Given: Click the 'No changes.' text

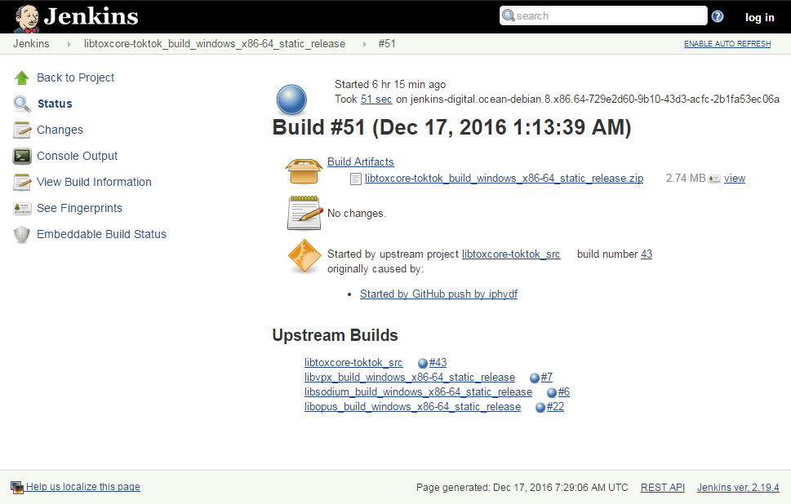Looking at the screenshot, I should tap(357, 214).
